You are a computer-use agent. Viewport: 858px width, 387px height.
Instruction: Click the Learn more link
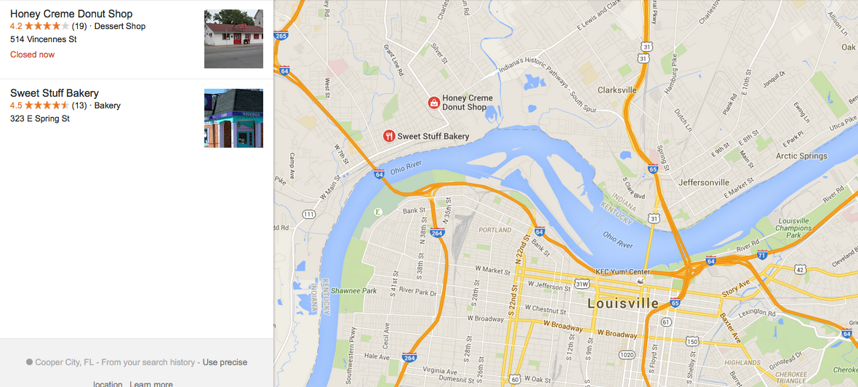point(151,383)
